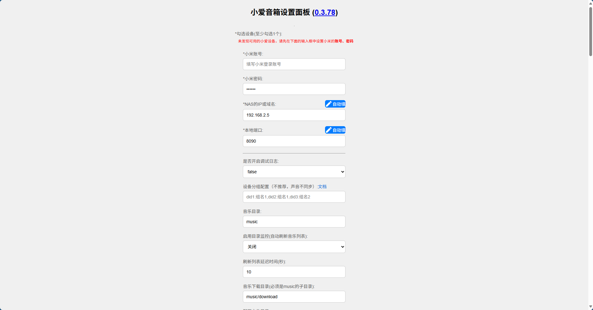Click the 刷新列表延迟时间 field with 10
This screenshot has width=593, height=310.
click(294, 272)
